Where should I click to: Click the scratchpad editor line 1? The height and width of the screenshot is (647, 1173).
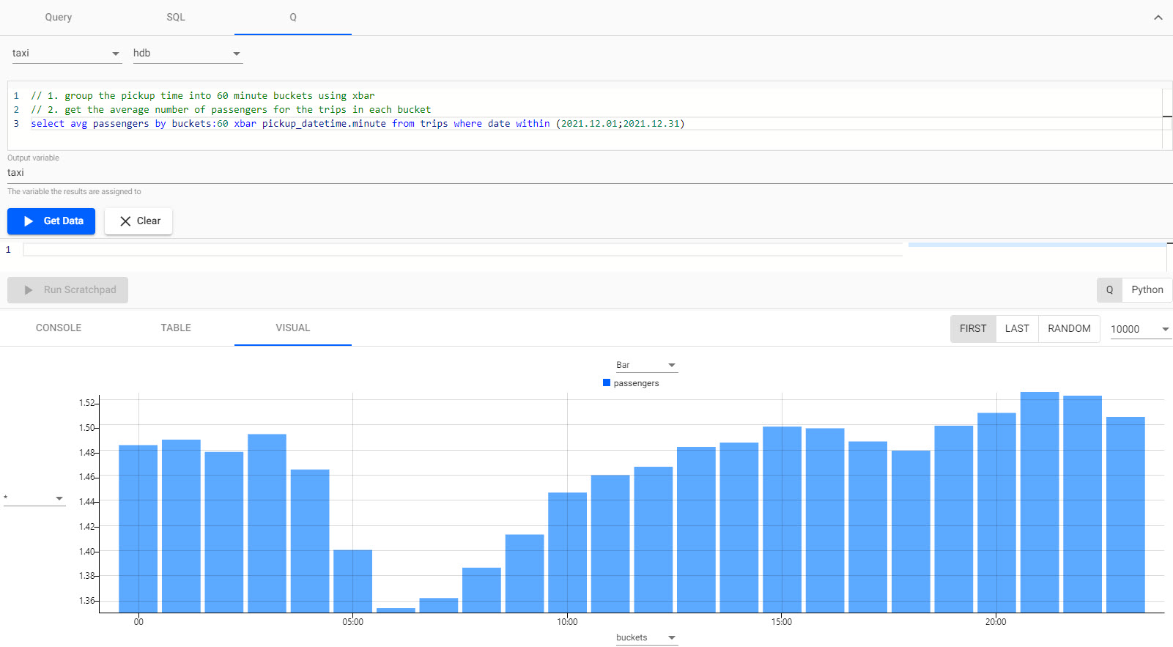[463, 250]
